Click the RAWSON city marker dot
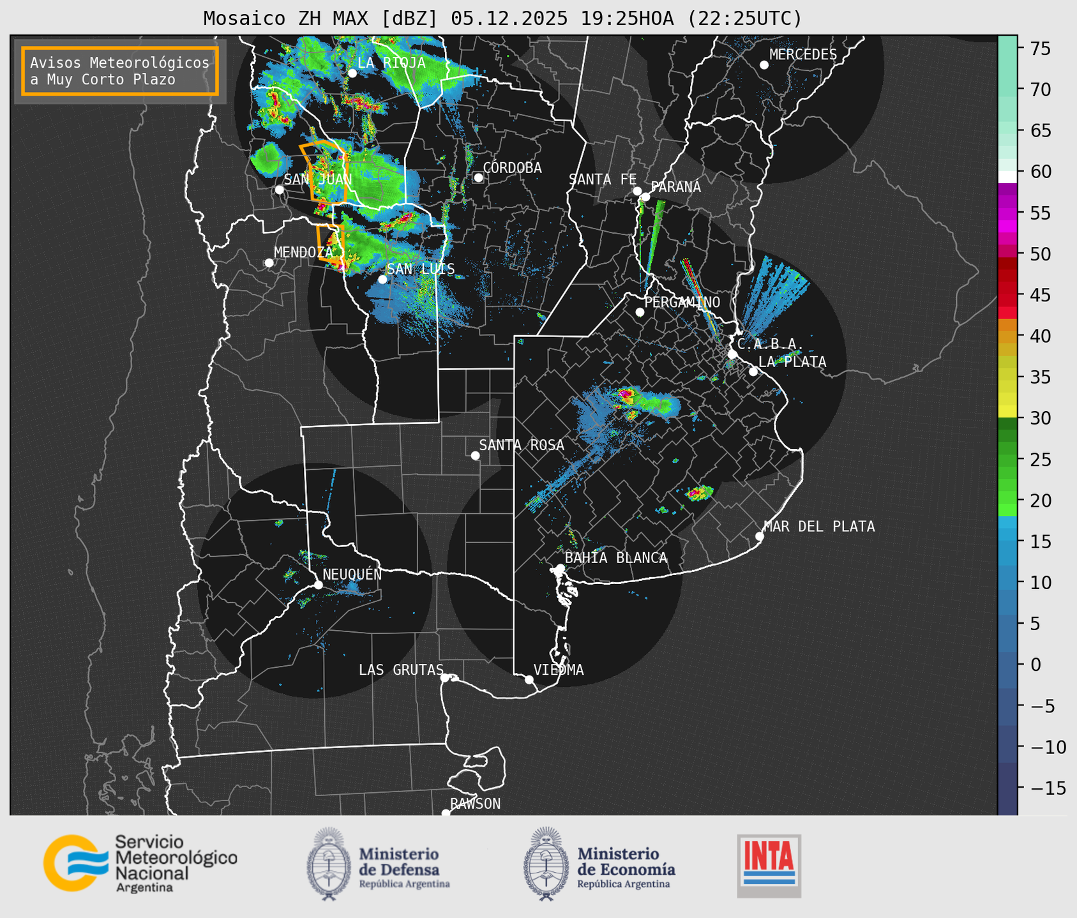 tap(446, 813)
